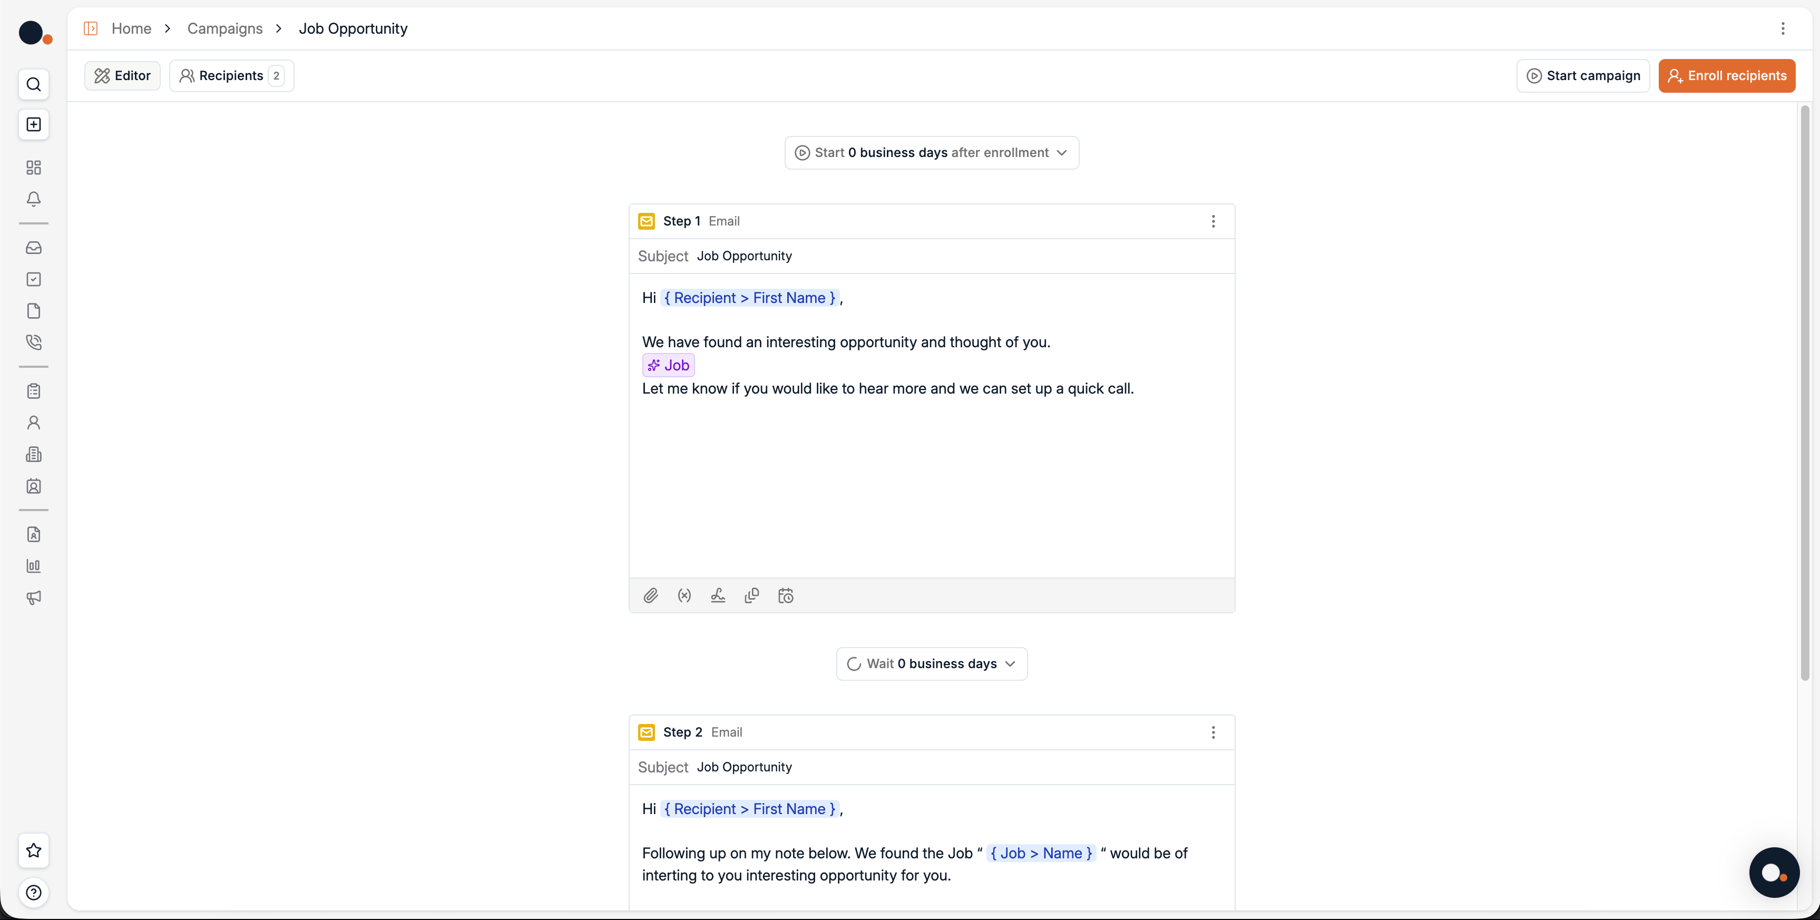This screenshot has width=1820, height=920.
Task: Expand the Wait 0 business days dropdown
Action: tap(931, 663)
